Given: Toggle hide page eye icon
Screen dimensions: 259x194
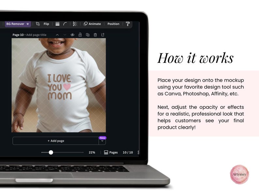Looking at the screenshot, I should tap(72, 35).
